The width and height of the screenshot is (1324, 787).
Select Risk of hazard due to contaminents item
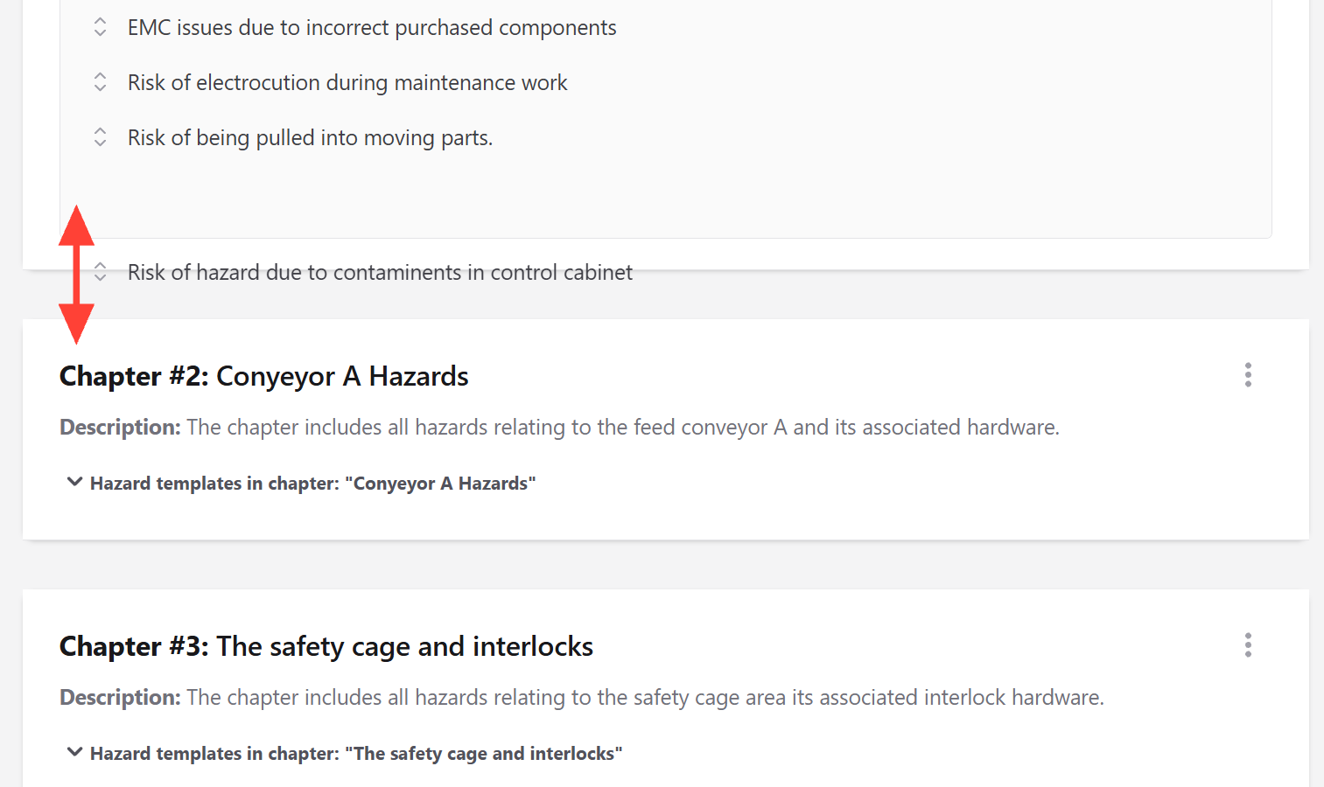point(380,273)
